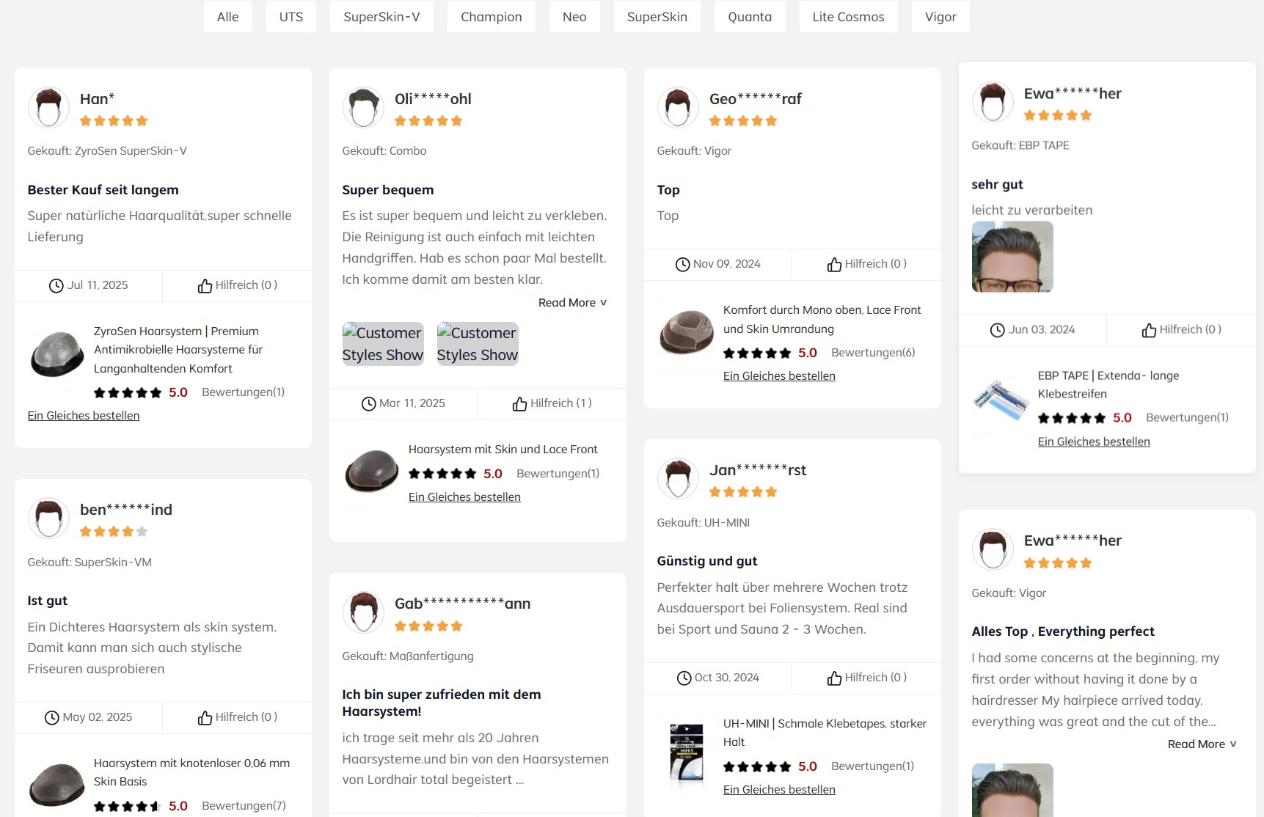Click Geo******raf reviewer avatar icon
The image size is (1264, 817).
pyautogui.click(x=678, y=108)
